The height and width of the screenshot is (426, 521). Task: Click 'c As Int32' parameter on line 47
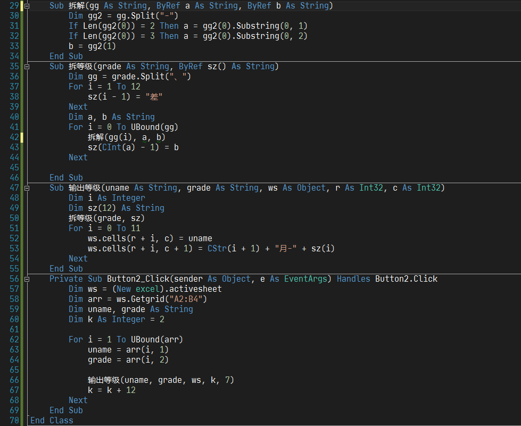pos(417,188)
